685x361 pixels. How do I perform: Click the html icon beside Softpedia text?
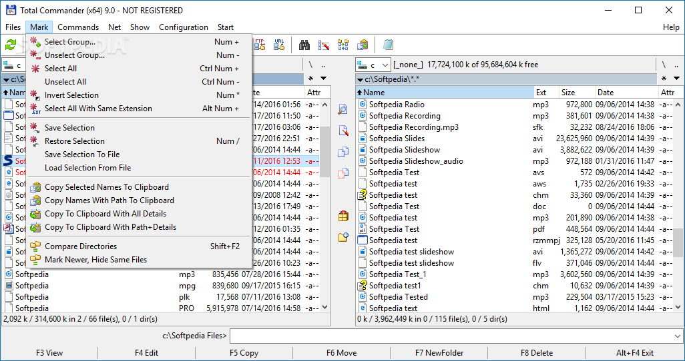[x=362, y=308]
